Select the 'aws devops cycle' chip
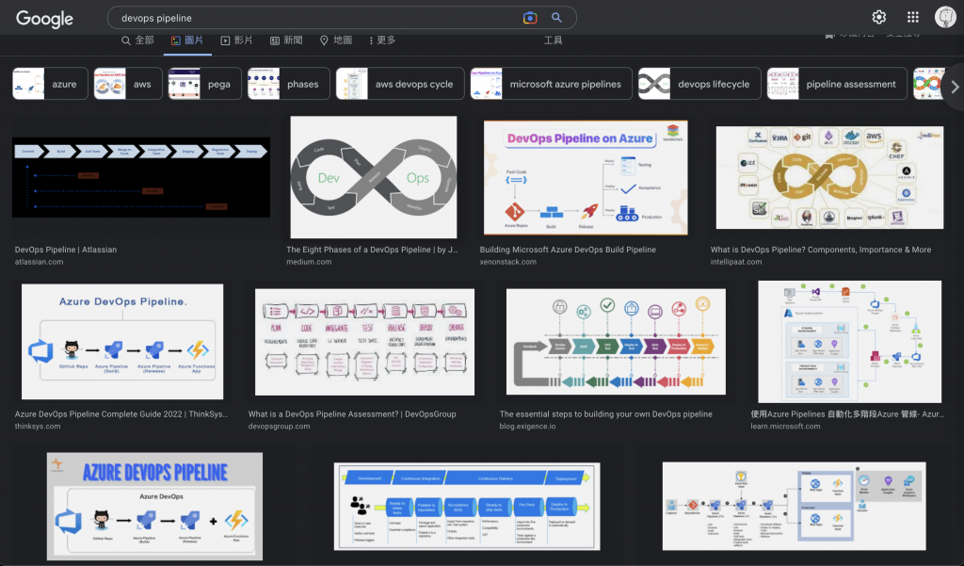The image size is (964, 566). tap(399, 84)
